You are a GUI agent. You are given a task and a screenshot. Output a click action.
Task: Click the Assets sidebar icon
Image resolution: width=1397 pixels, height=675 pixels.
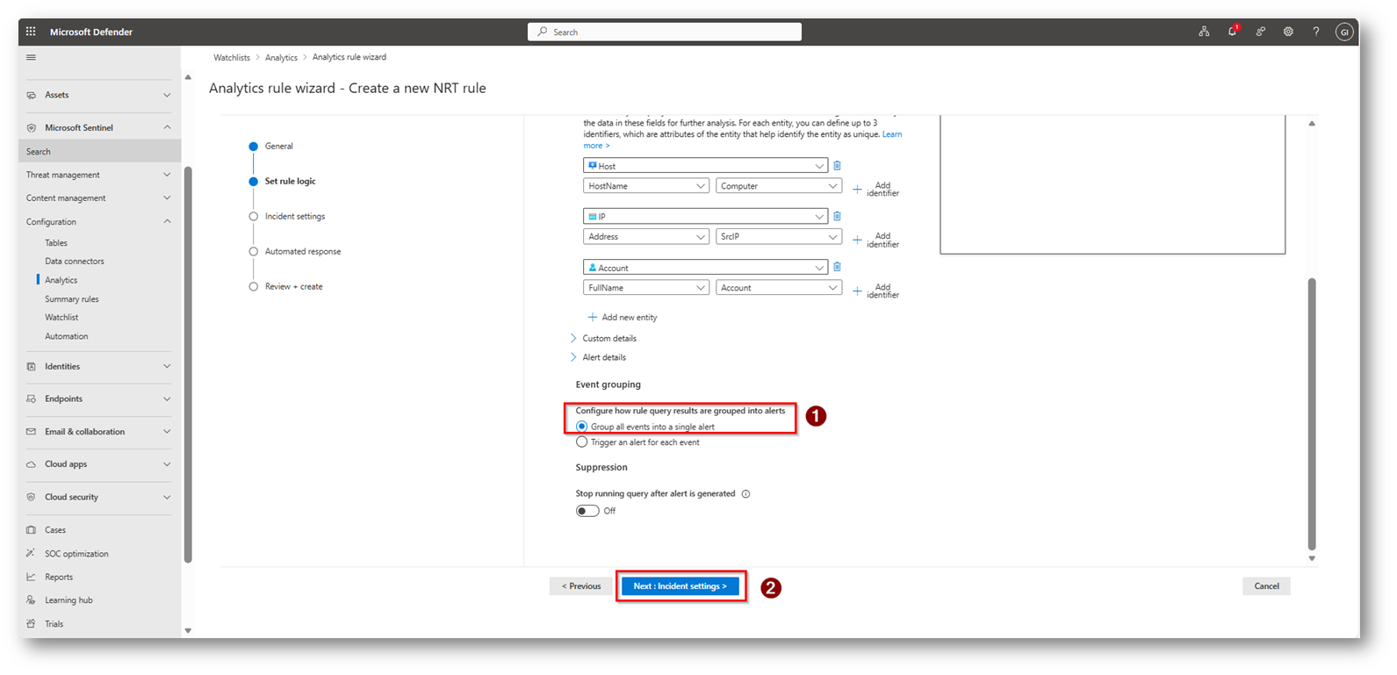coord(31,95)
